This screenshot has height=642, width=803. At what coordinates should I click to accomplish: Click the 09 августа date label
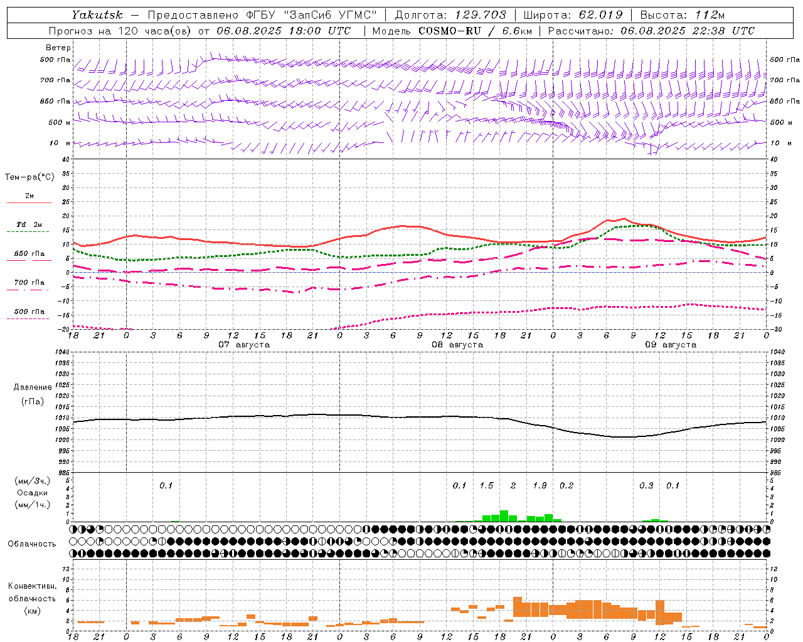[671, 345]
